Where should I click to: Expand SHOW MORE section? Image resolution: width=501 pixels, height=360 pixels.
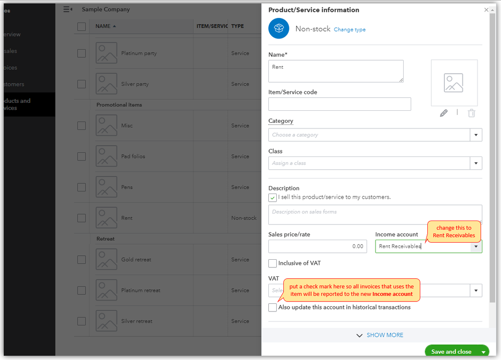380,335
